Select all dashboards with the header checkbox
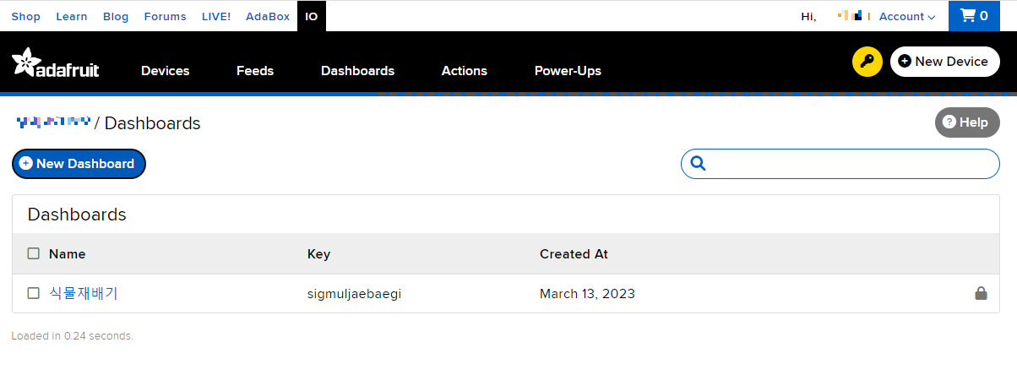This screenshot has width=1017, height=375. coord(34,253)
